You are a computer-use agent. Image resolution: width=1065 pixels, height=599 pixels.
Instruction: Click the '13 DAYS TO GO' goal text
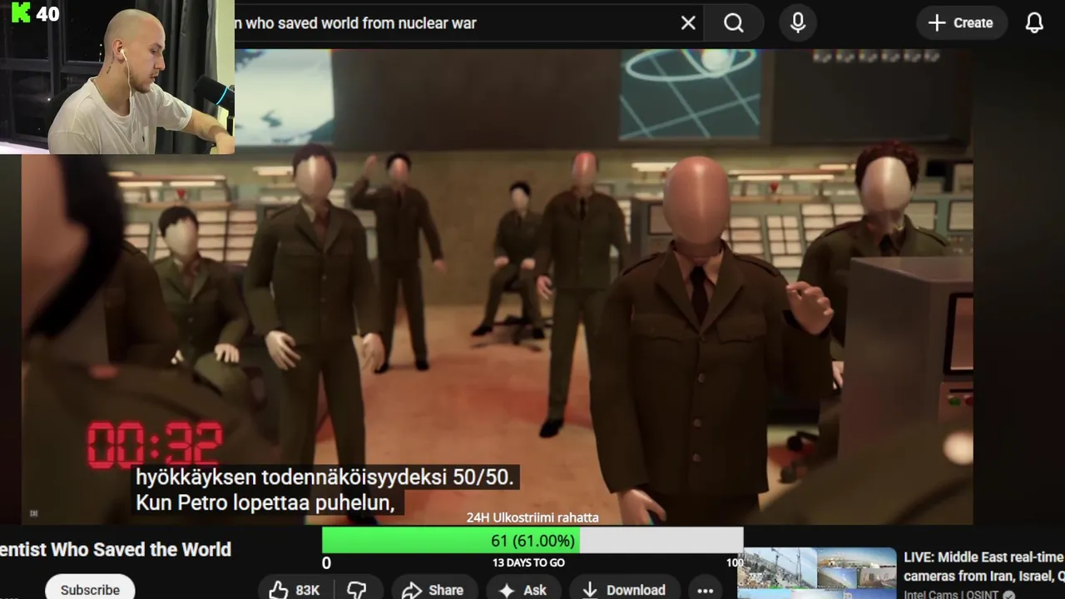click(528, 562)
